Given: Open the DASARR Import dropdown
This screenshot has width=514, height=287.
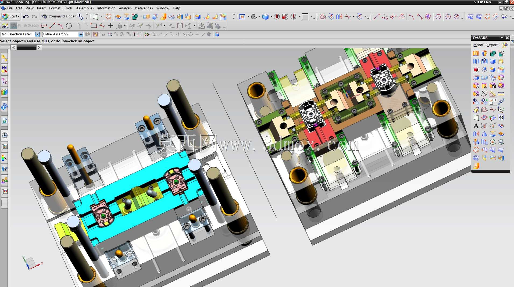Looking at the screenshot, I should 479,45.
